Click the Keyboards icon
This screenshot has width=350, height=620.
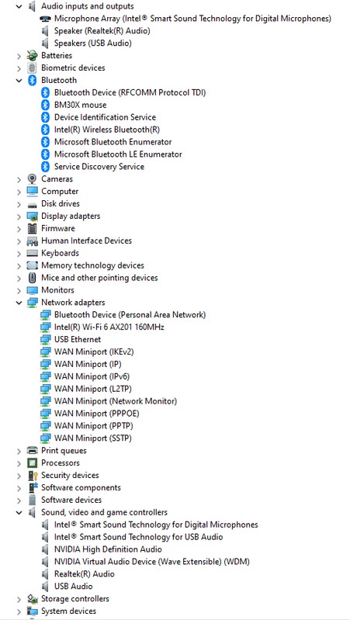coord(33,253)
